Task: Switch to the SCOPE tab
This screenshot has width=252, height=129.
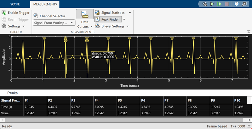Action: [x=15, y=4]
